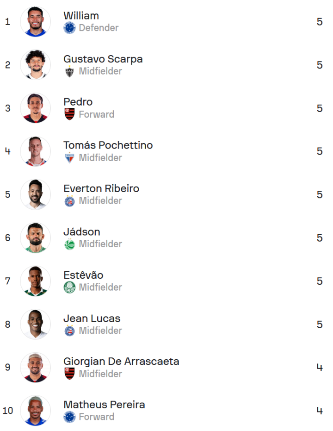Open the Giorgian De Arrascaeta name link
Viewport: 333px width, 431px height.
tap(121, 362)
